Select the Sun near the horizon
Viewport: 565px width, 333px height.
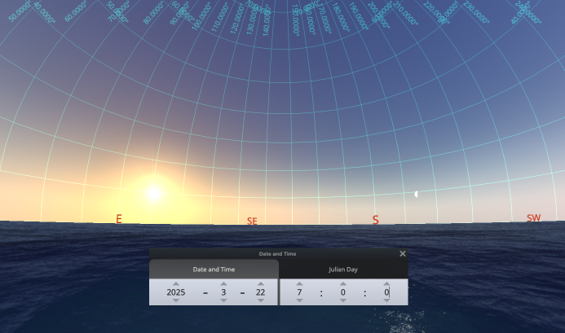[x=152, y=194]
